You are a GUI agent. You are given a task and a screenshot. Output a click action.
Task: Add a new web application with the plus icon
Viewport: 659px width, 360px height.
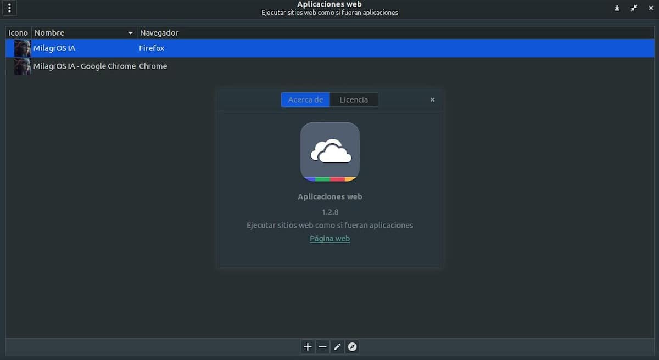(307, 347)
